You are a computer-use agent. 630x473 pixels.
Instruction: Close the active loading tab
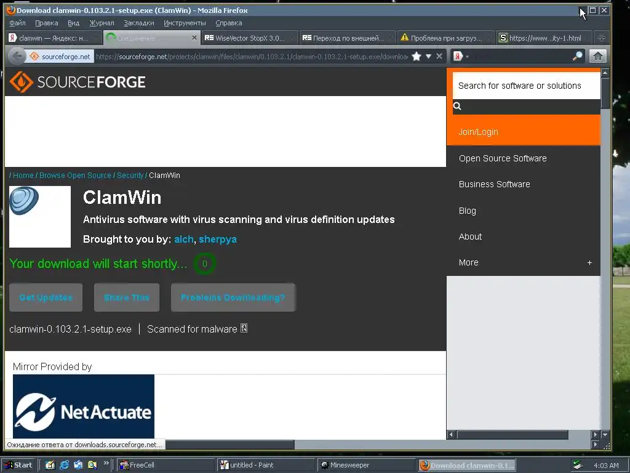coord(194,38)
